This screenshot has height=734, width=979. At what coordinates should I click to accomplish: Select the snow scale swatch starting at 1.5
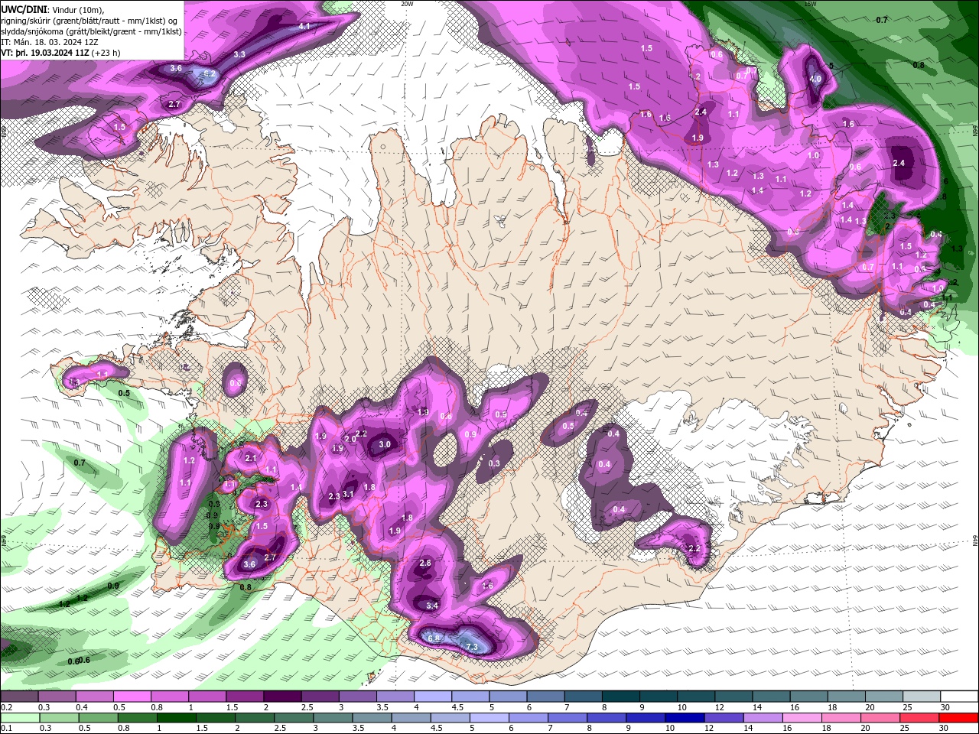(x=245, y=697)
